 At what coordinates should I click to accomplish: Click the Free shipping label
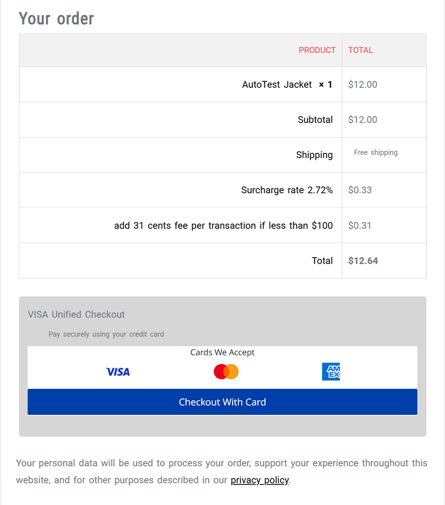coord(376,152)
